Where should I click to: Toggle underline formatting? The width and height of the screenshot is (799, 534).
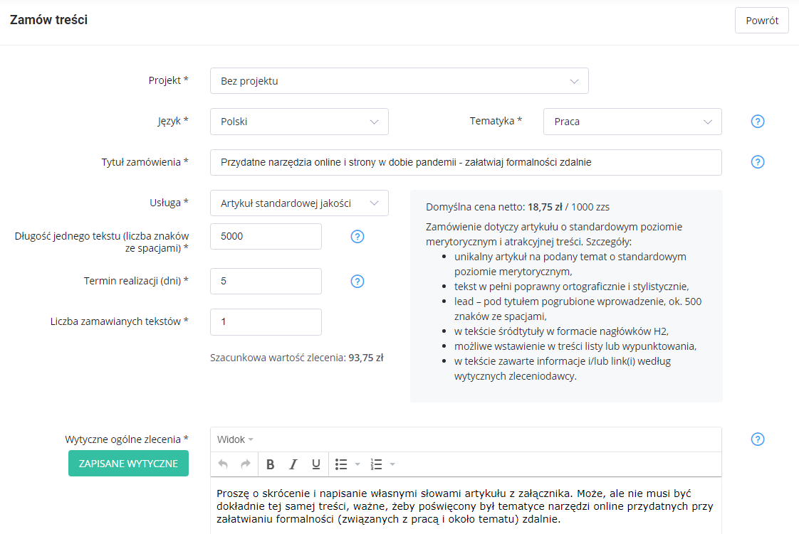click(316, 464)
